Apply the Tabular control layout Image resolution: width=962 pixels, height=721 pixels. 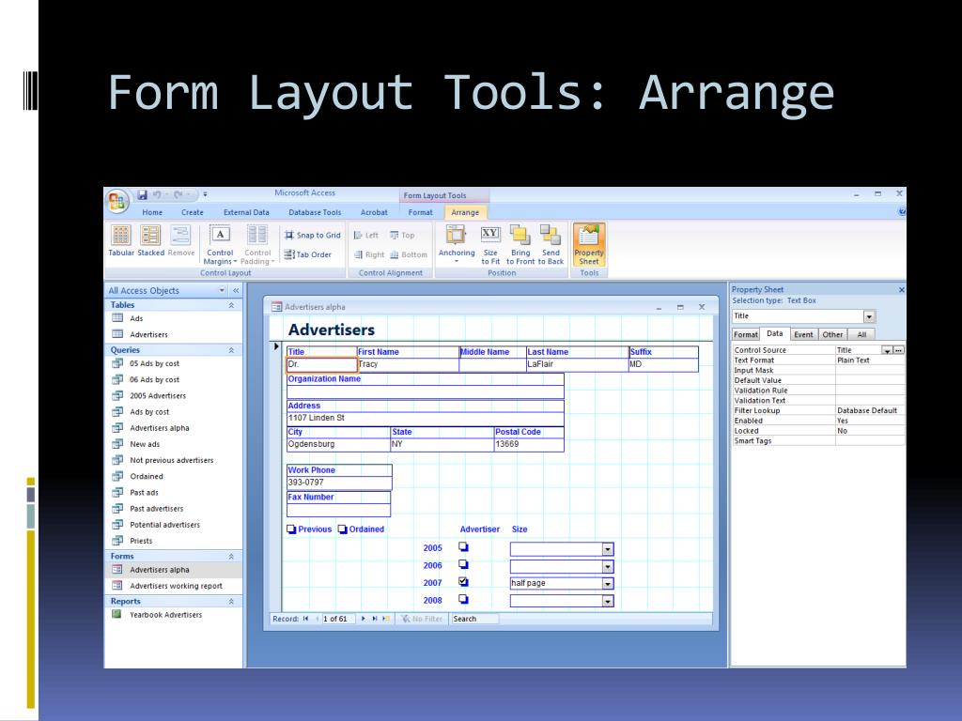(121, 241)
